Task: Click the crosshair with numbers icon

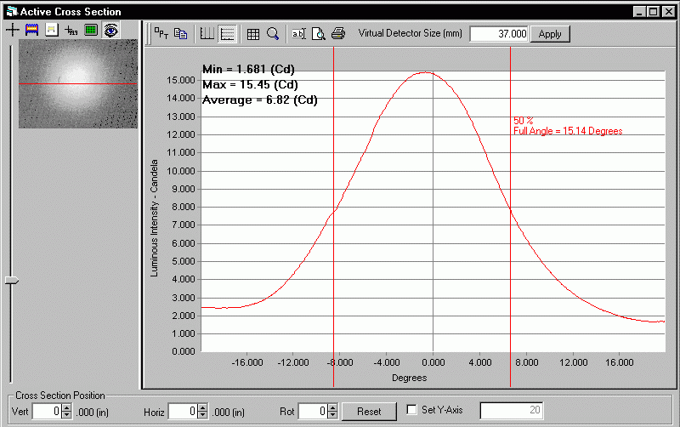Action: coord(71,30)
